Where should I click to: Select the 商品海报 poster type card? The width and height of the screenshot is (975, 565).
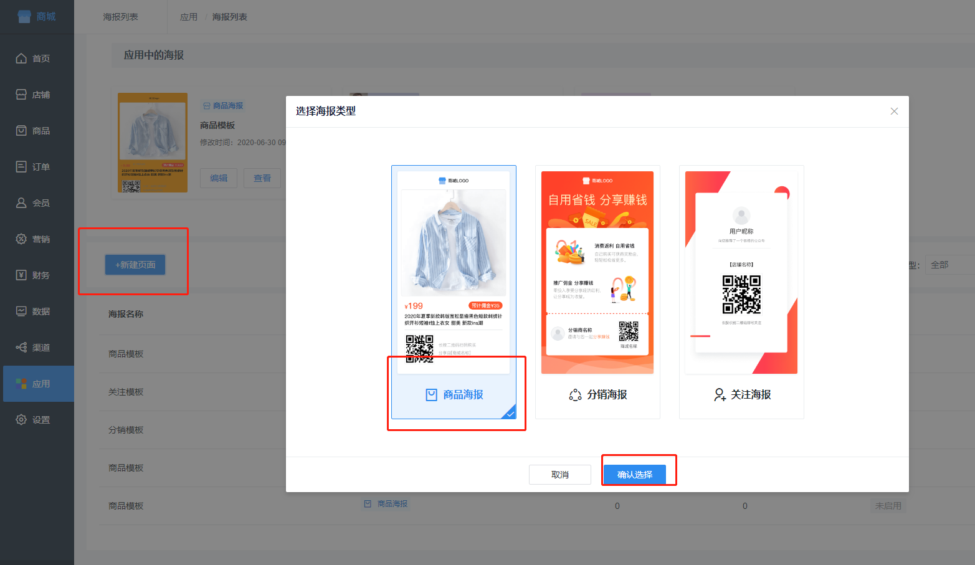coord(454,292)
